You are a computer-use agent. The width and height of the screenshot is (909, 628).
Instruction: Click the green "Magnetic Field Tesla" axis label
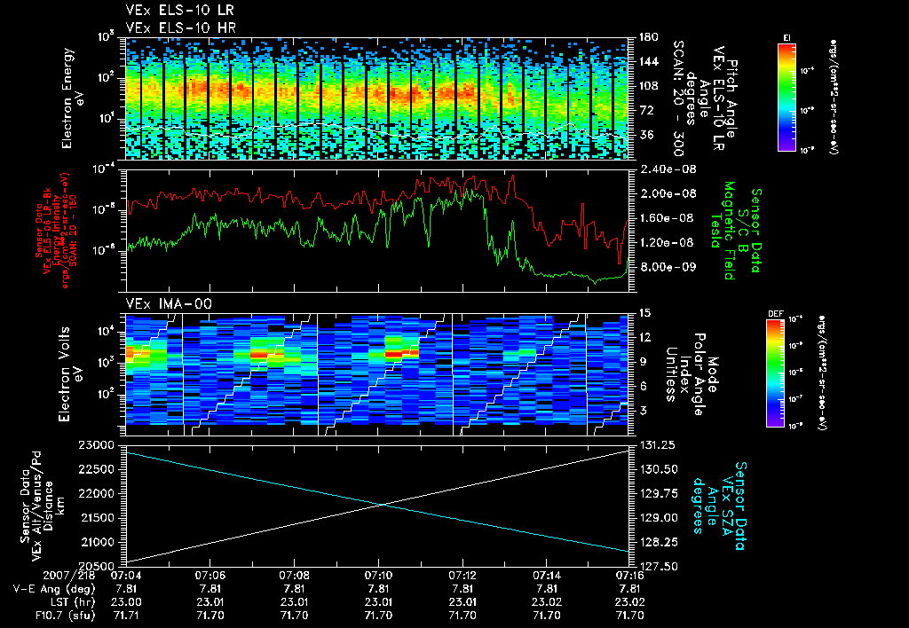click(x=723, y=231)
